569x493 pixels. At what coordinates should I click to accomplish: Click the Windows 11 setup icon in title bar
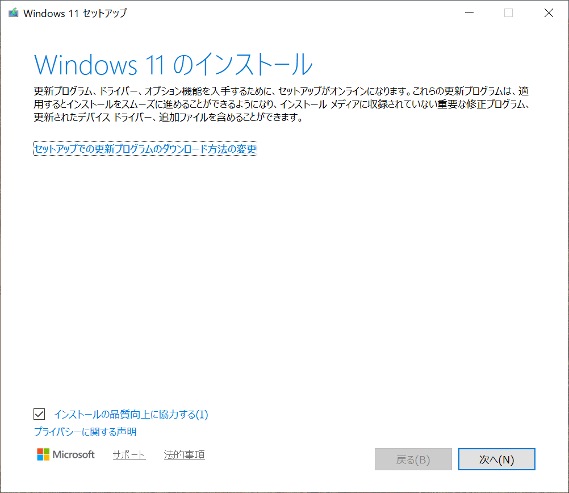click(13, 13)
